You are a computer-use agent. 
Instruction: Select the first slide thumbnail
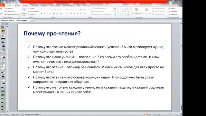point(3,27)
